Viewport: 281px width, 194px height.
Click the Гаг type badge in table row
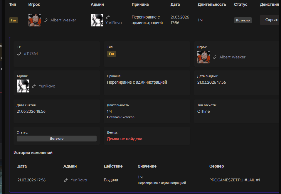pyautogui.click(x=14, y=20)
